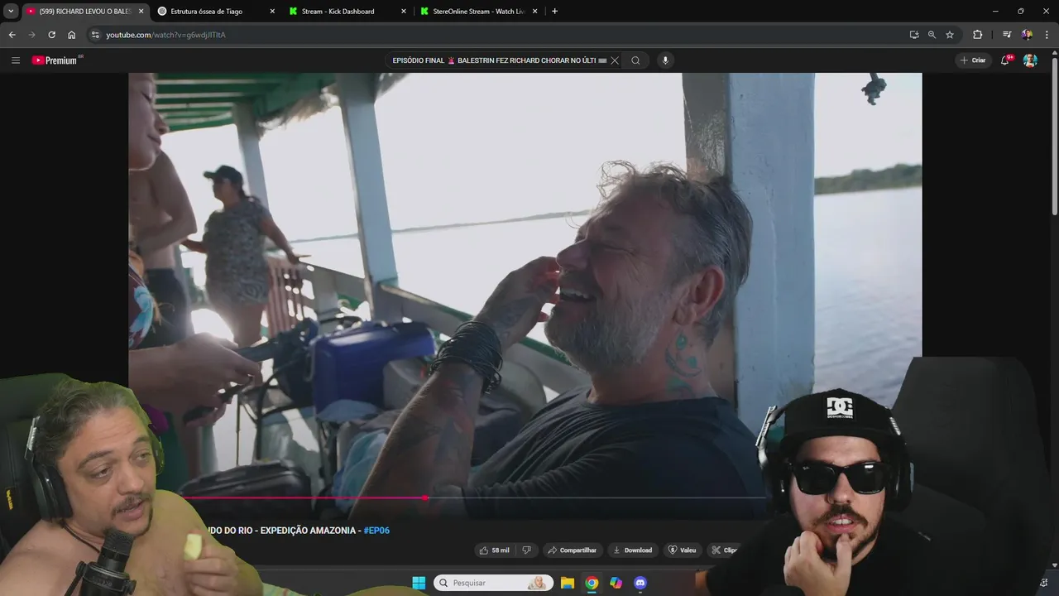
Task: Click the Windows Pesquisar search box
Action: [x=494, y=583]
